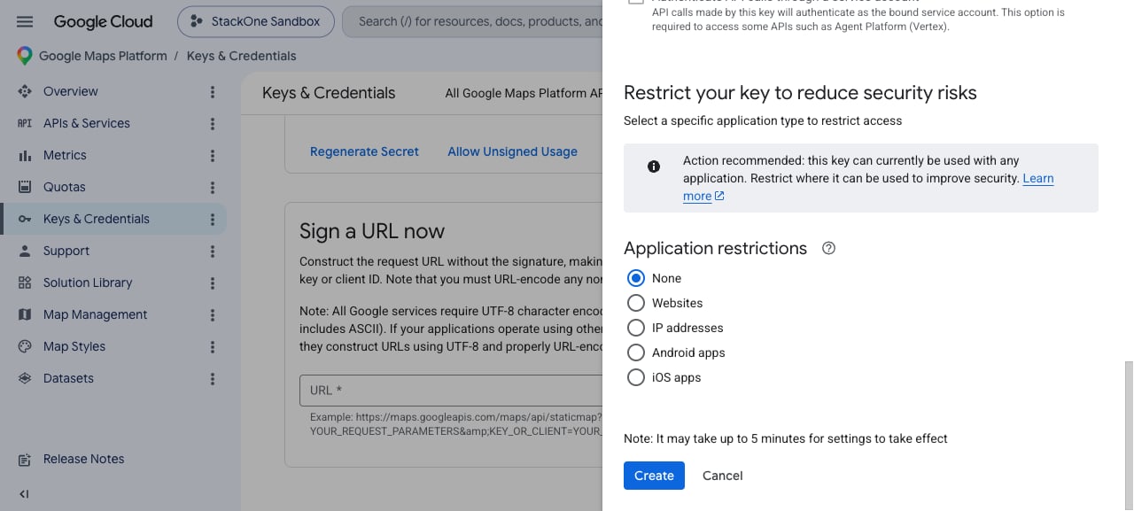
Task: Open APIs & Services sidebar item
Action: (87, 123)
